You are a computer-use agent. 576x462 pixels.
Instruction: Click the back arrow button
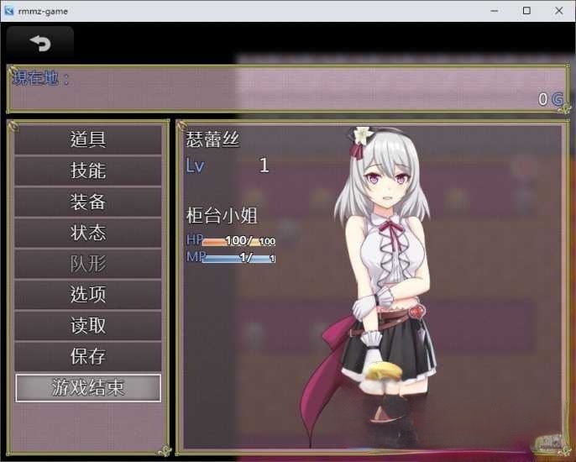click(39, 44)
